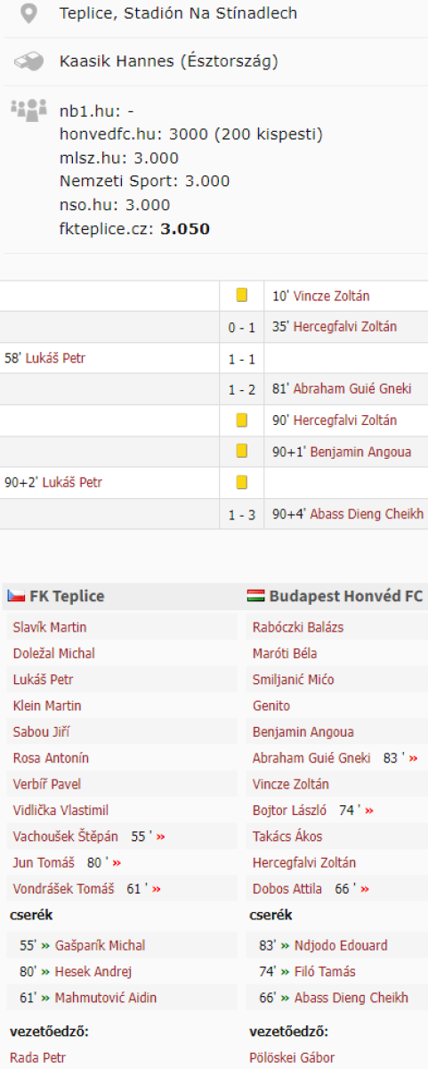The image size is (428, 1069).
Task: Click the Hungarian flag next to Budapest Honvéd FC
Action: point(255,596)
